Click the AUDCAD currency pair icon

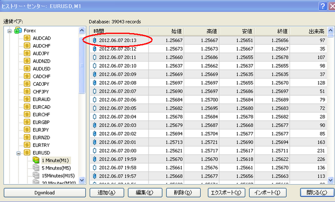tap(27, 38)
